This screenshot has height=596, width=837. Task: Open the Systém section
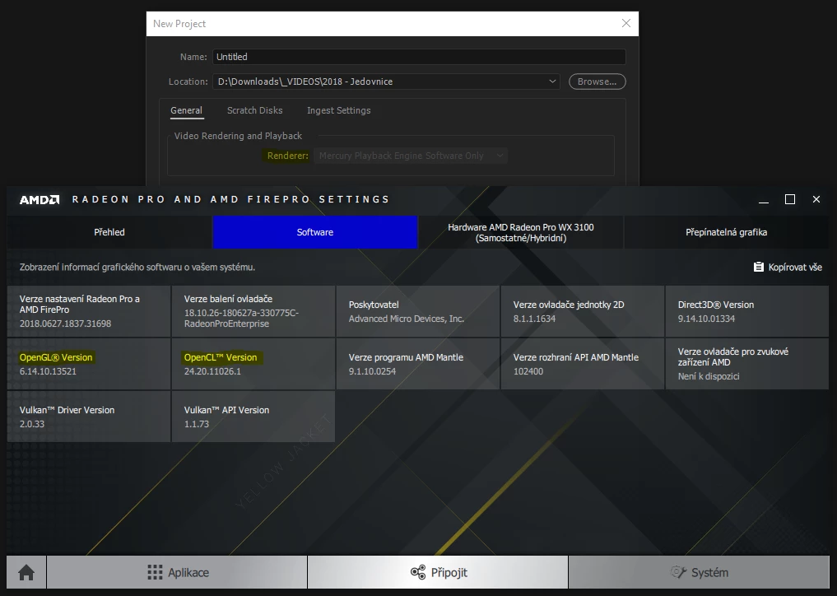point(699,572)
